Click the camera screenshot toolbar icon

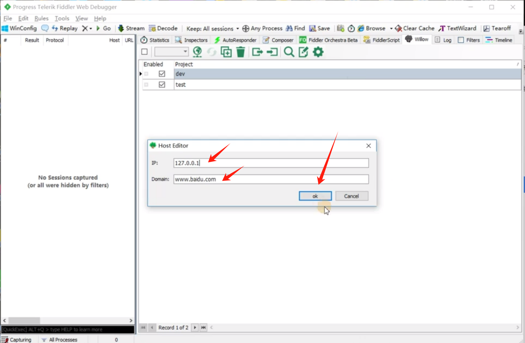pos(341,28)
